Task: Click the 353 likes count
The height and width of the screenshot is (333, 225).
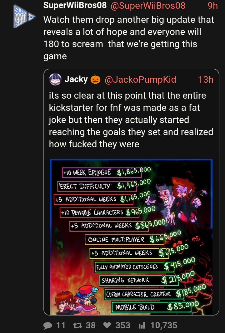Action: 123,326
